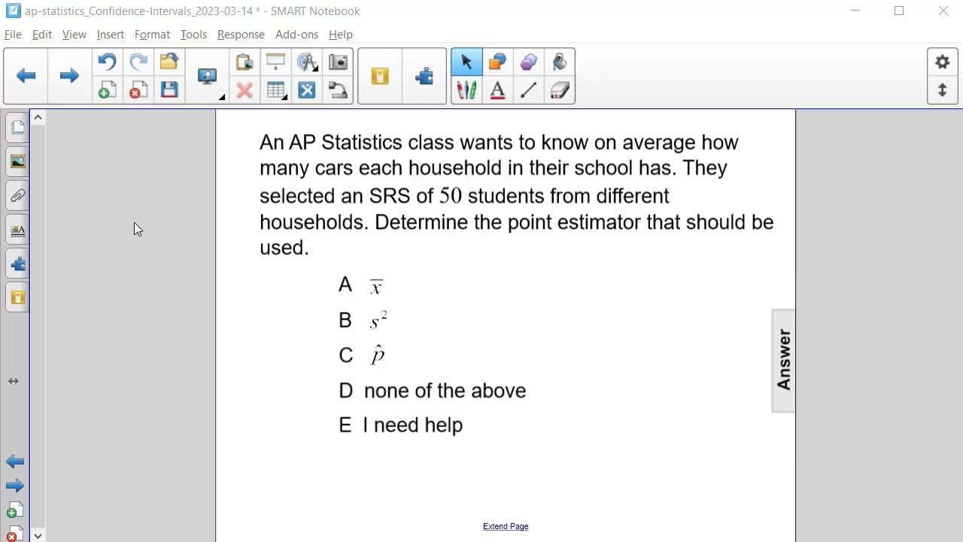The height and width of the screenshot is (542, 963).
Task: Open the measurement tools compass icon
Action: click(x=306, y=62)
